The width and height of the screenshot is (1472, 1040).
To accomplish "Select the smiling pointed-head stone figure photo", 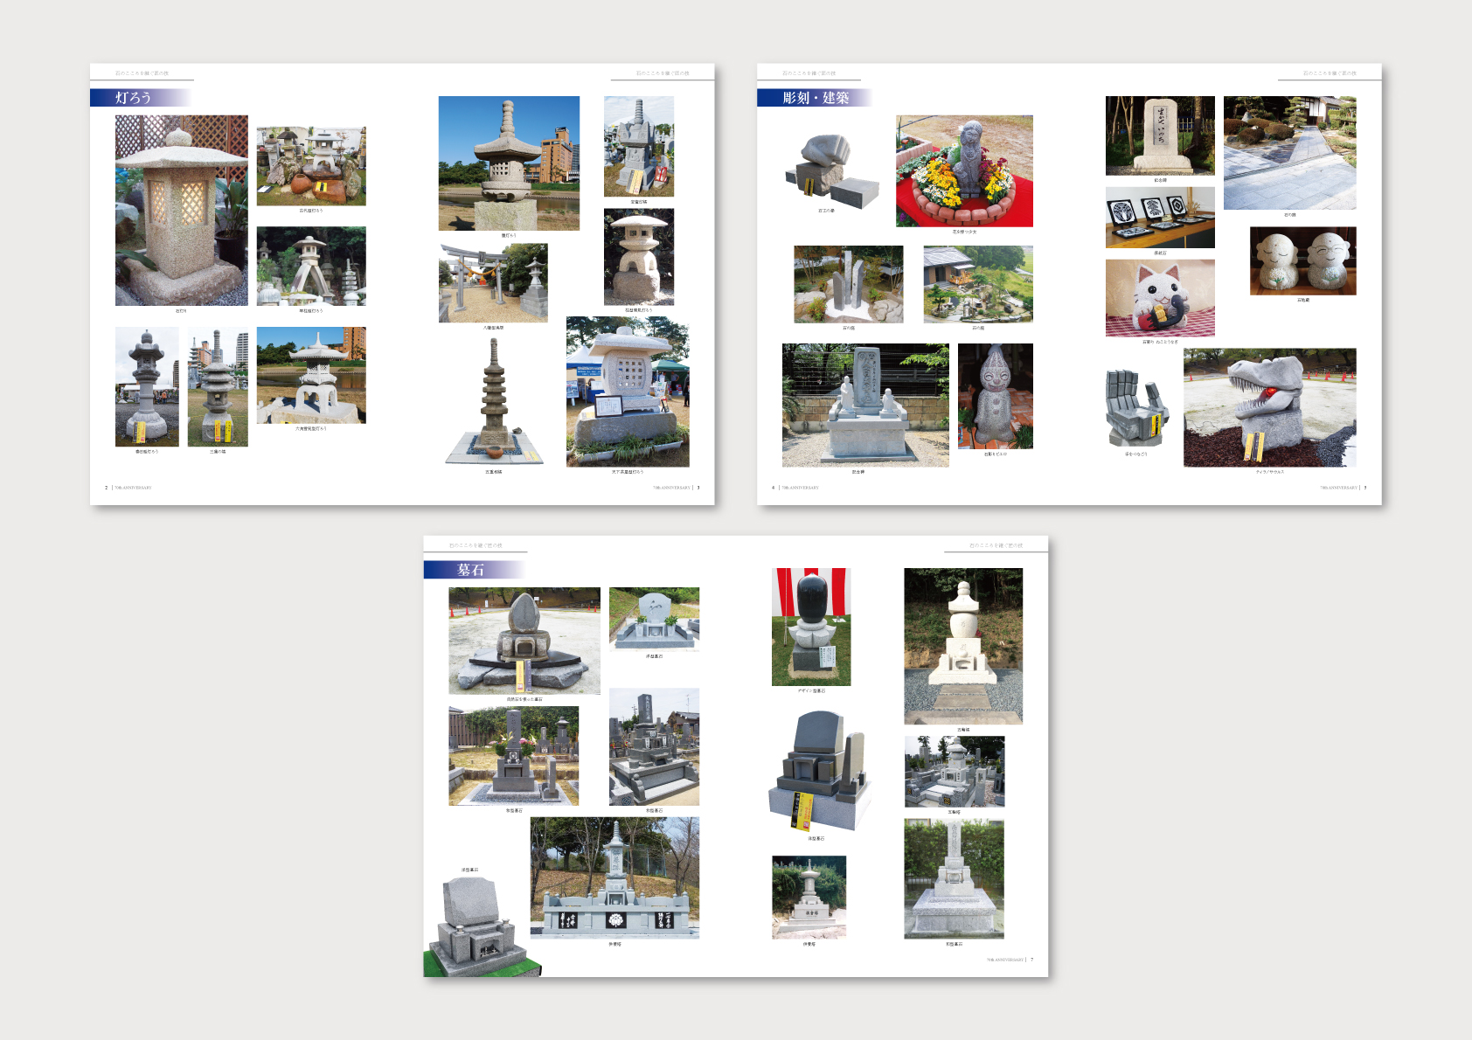I will click(x=996, y=396).
